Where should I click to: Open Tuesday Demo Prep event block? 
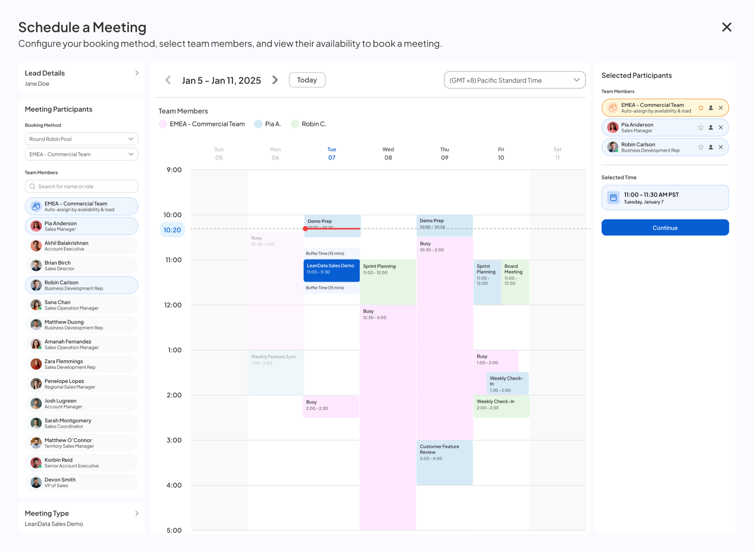point(333,226)
